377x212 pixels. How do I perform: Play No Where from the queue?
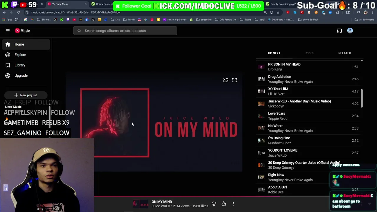pyautogui.click(x=309, y=128)
